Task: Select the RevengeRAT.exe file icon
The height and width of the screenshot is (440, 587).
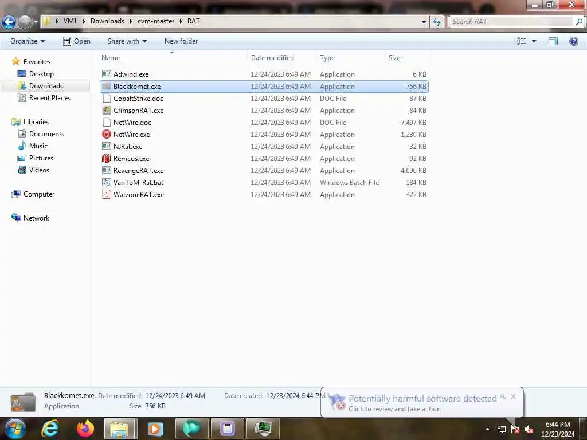Action: tap(107, 170)
